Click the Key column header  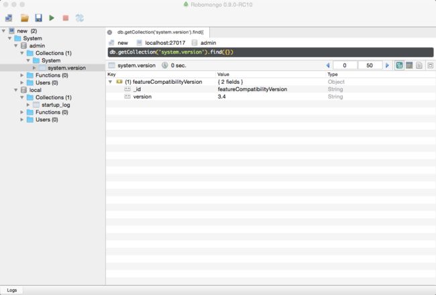(x=111, y=74)
